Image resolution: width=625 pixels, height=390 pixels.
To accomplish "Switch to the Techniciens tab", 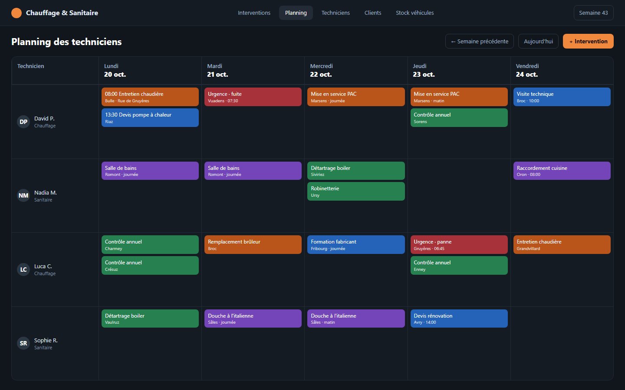I will pyautogui.click(x=336, y=13).
